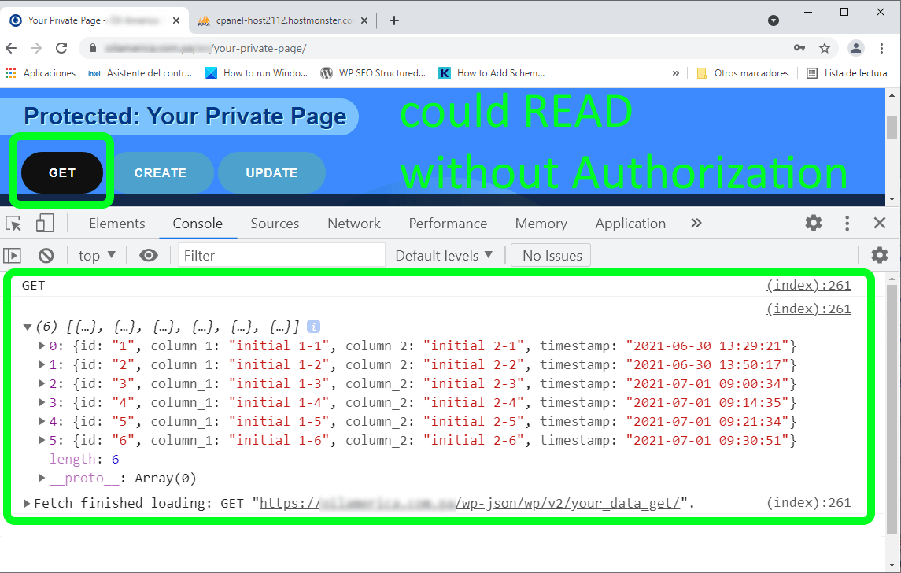Open the Chrome profile avatar

click(x=855, y=48)
